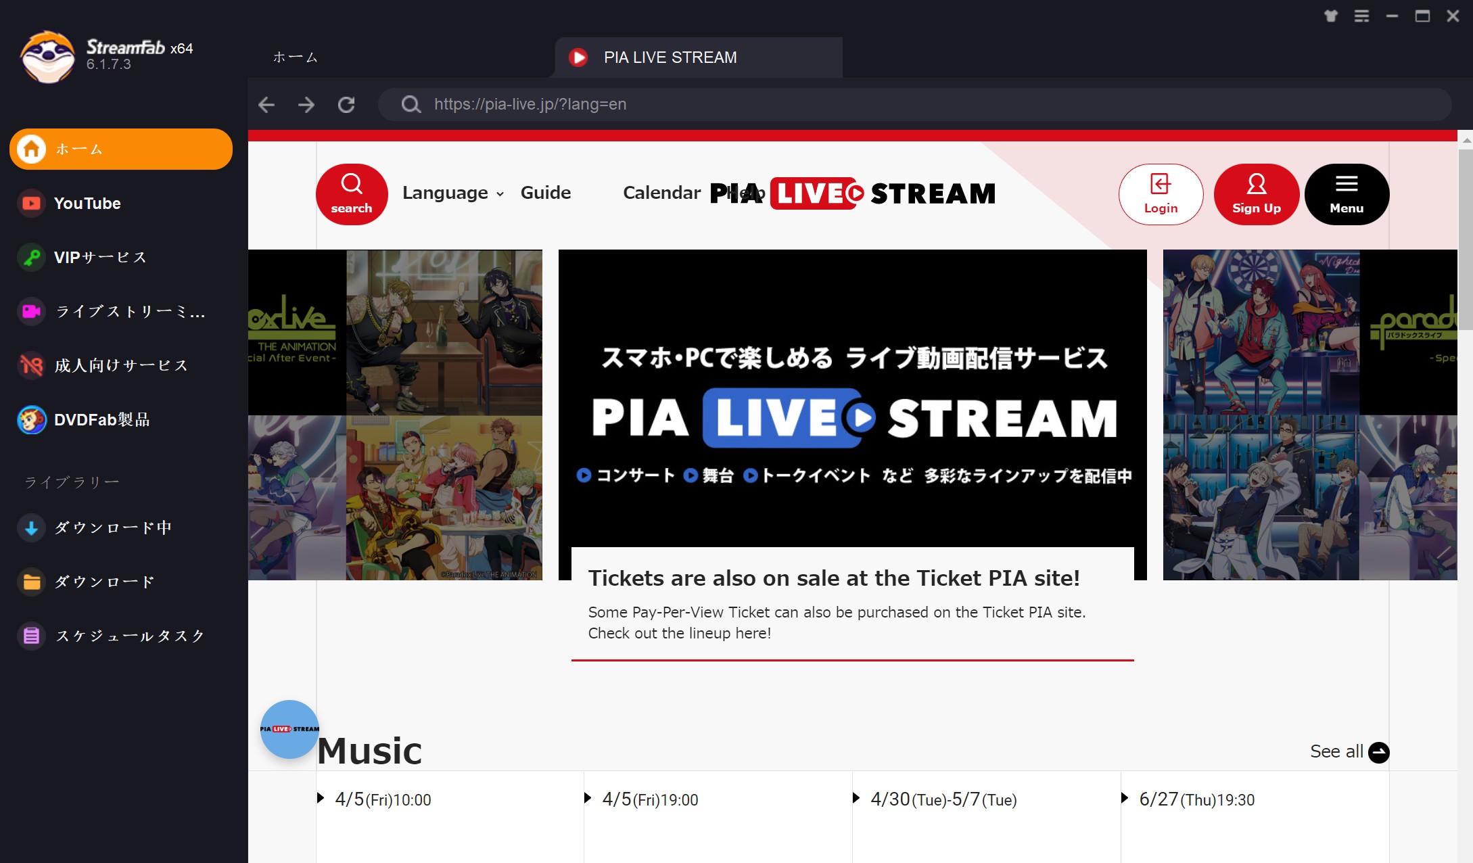Open ダウンロード中 list
Viewport: 1473px width, 863px height.
121,528
